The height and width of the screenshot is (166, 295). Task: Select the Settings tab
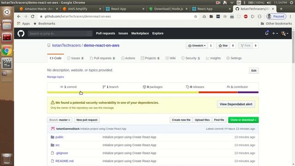[234, 58]
